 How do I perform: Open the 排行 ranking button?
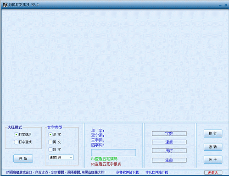(213, 134)
